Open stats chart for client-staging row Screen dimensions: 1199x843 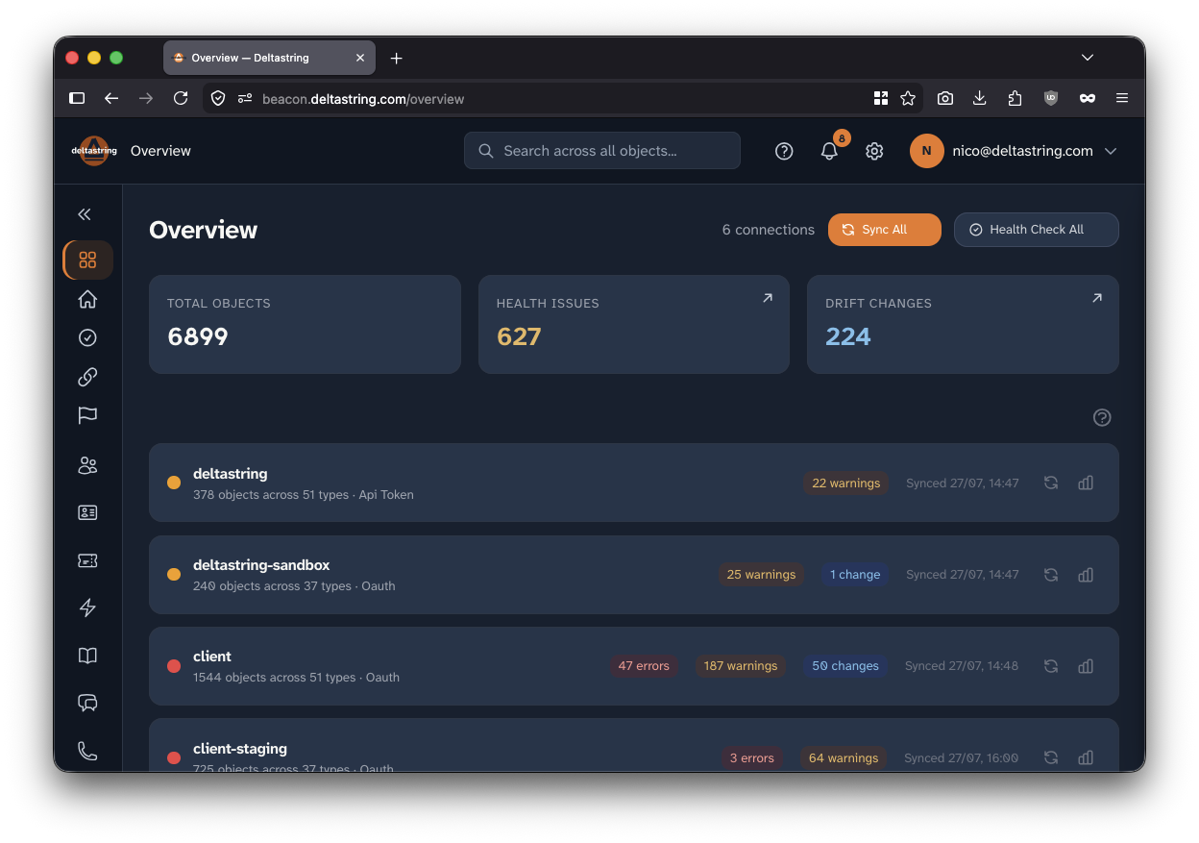(x=1086, y=757)
